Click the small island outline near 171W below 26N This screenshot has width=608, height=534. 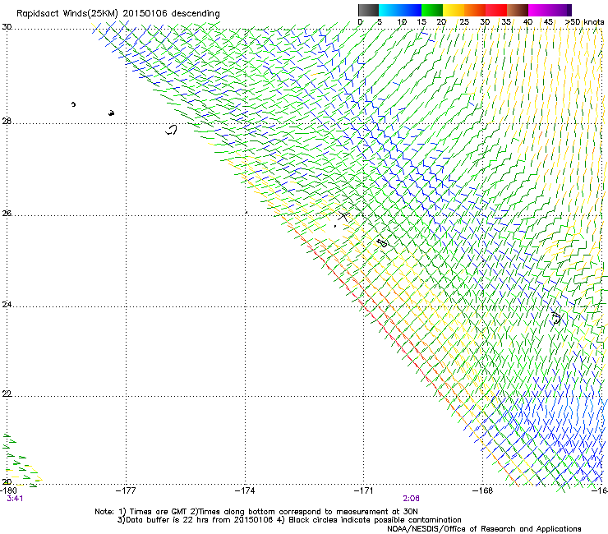pyautogui.click(x=382, y=243)
